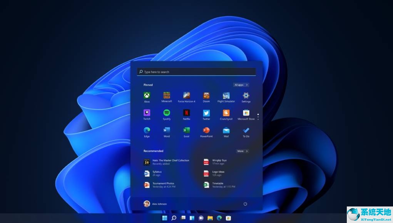Open Minecraft from Pinned apps

click(x=167, y=96)
